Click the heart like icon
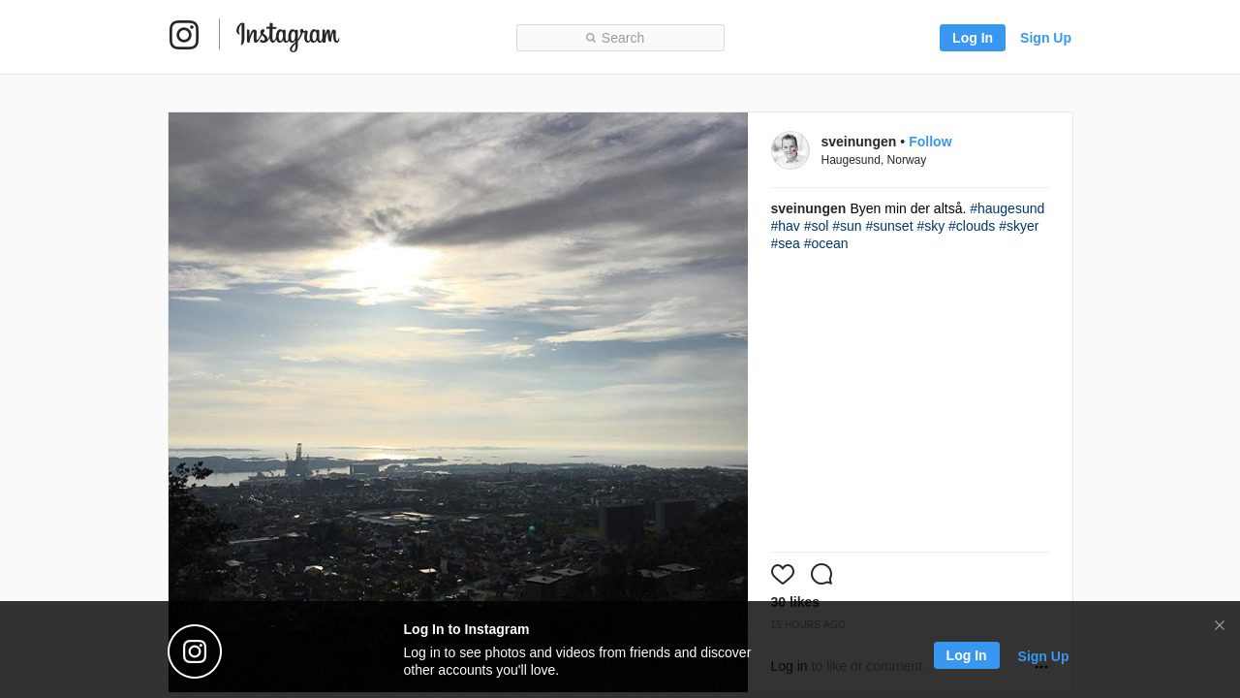 783,574
